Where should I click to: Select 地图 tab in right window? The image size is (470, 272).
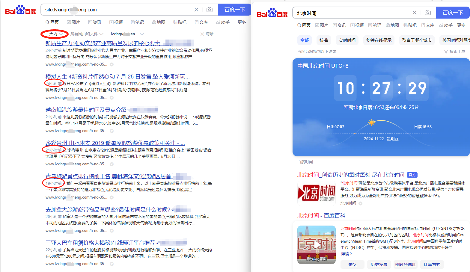392,25
